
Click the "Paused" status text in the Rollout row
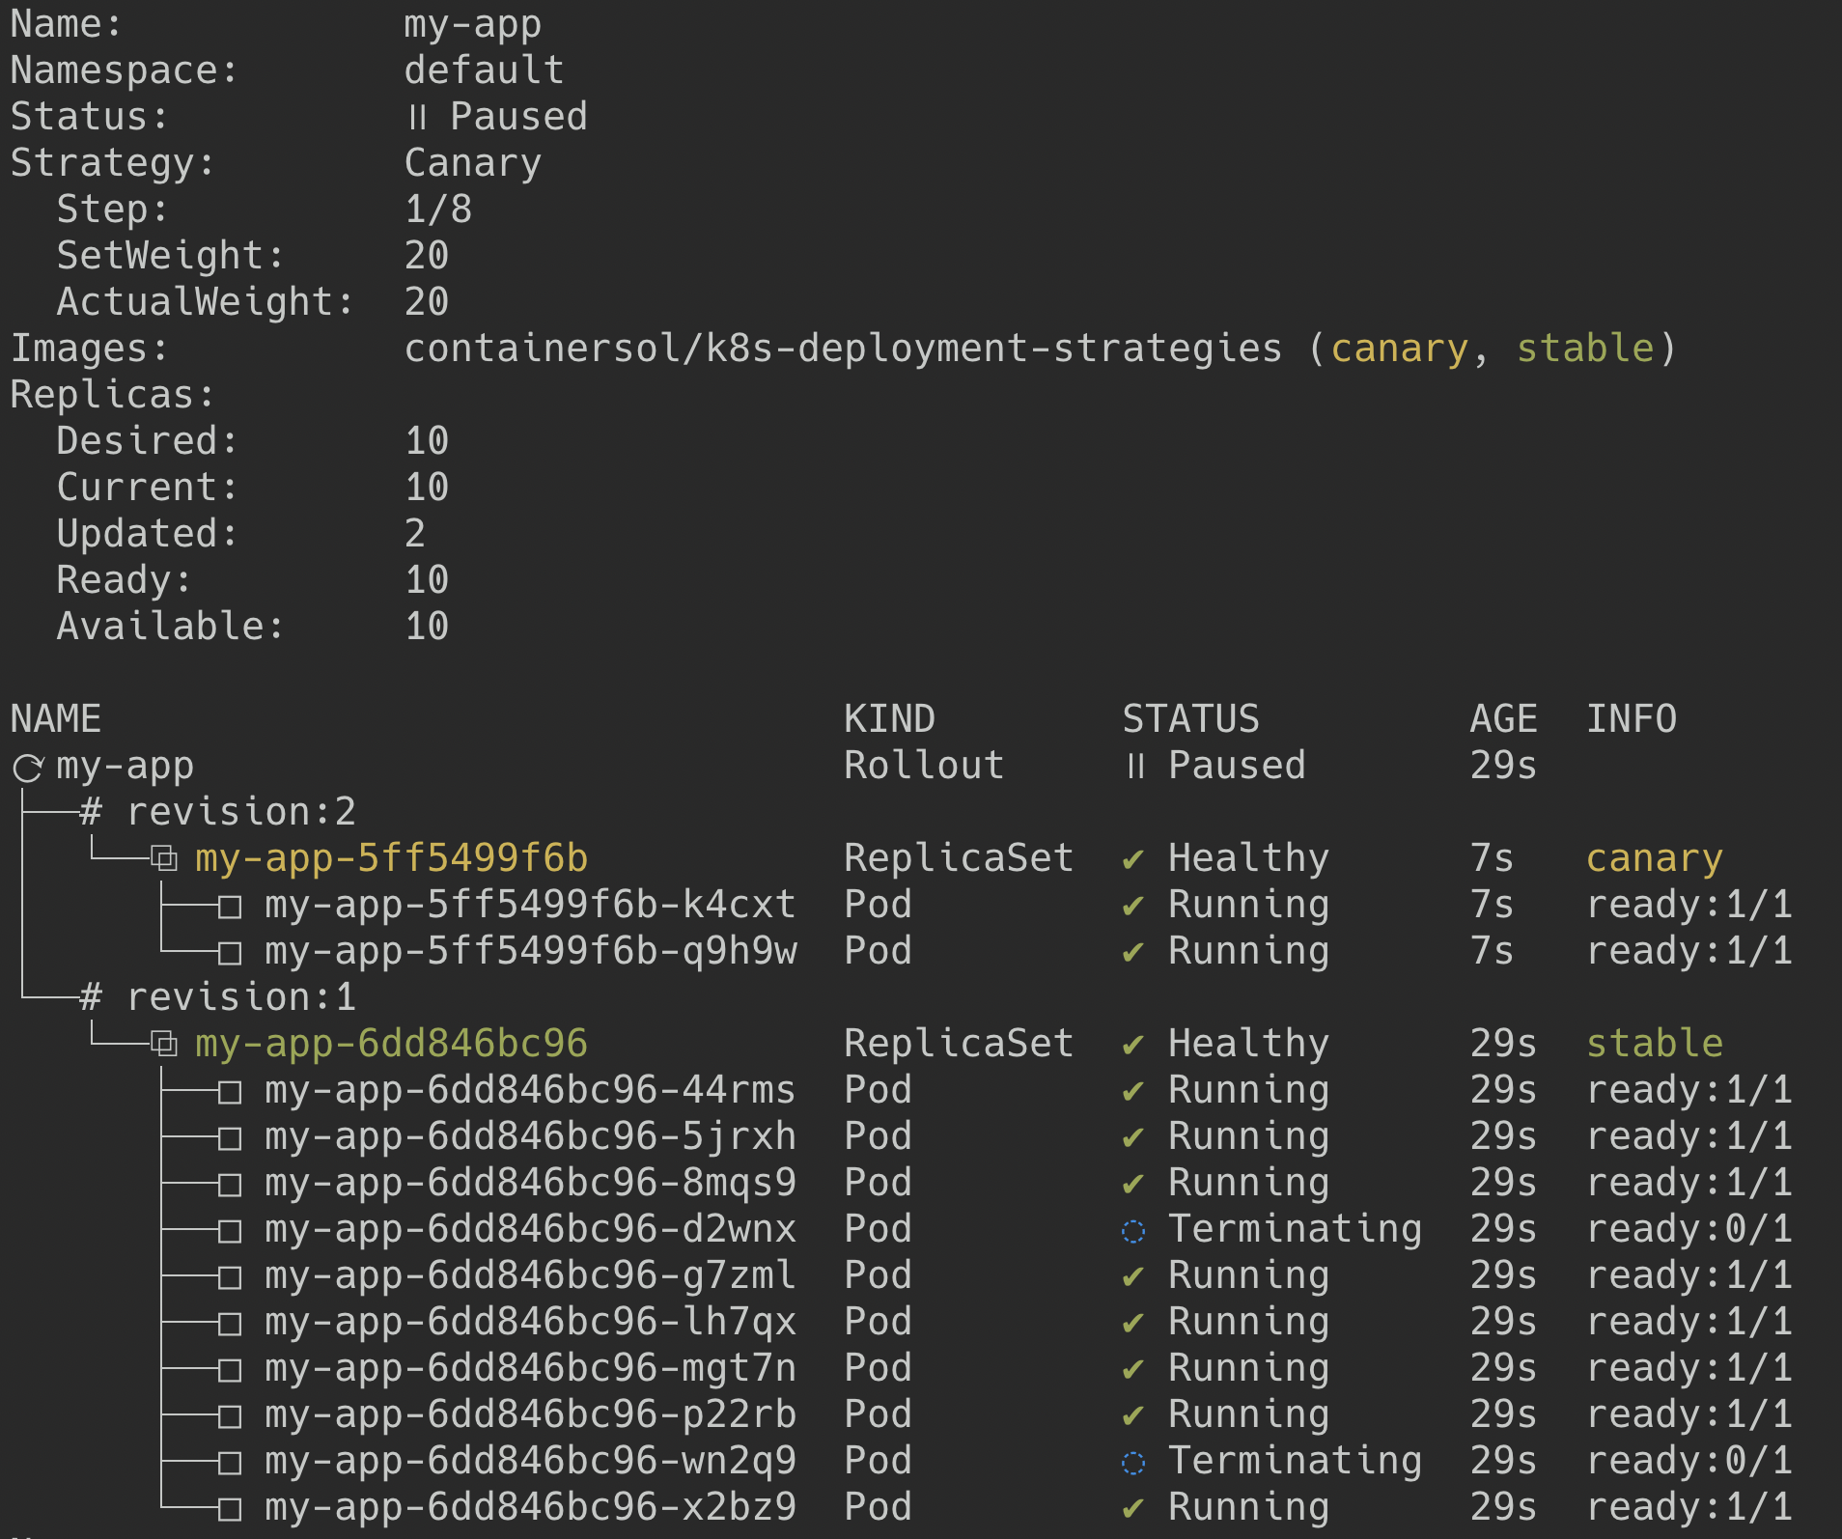coord(1237,765)
